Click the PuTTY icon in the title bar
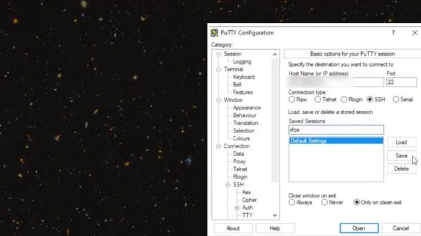Screen dimensions: 421x236 [x=214, y=33]
